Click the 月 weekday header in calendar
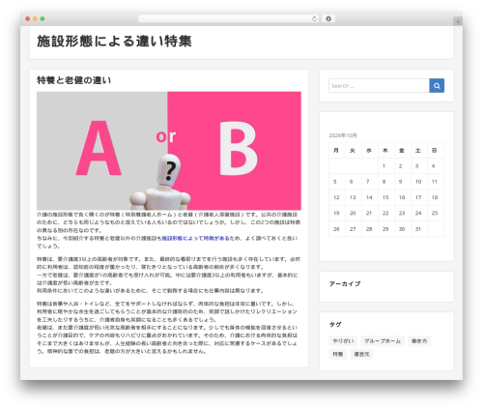The height and width of the screenshot is (409, 483). coord(336,150)
